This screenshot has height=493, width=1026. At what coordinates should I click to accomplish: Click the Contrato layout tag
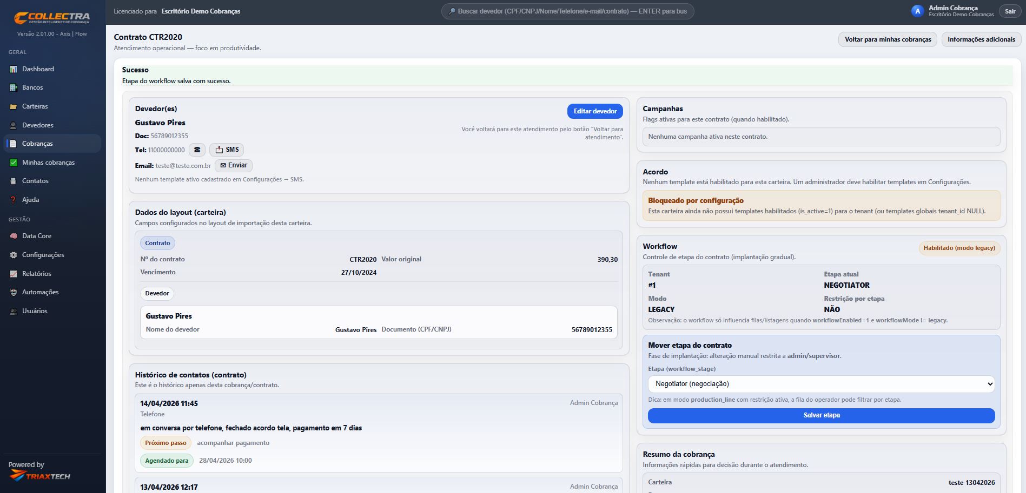tap(157, 243)
